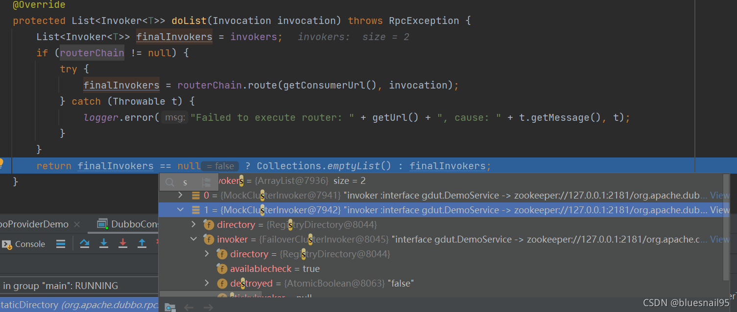This screenshot has height=312, width=737.
Task: Click the thread status 'in group "main": RUNNING'
Action: point(60,286)
